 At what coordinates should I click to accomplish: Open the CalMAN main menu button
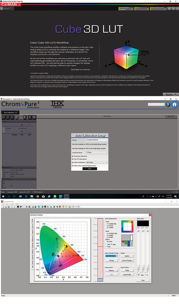10,4
